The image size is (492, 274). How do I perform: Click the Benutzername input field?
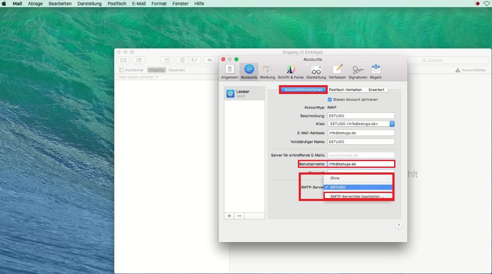pyautogui.click(x=361, y=164)
